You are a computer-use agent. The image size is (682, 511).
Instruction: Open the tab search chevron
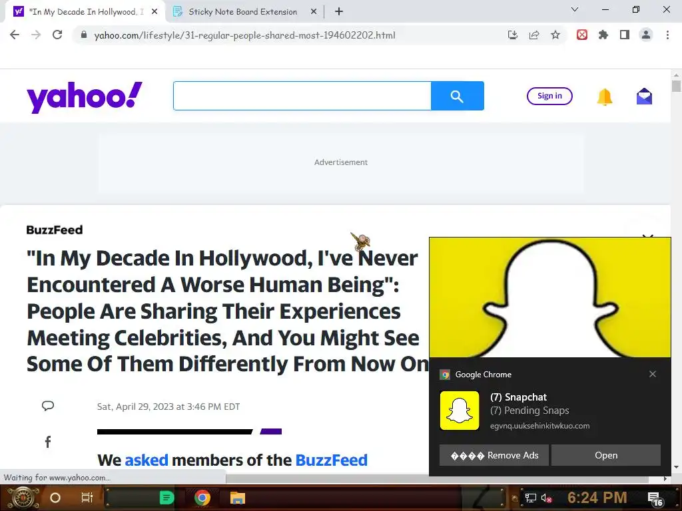575,9
